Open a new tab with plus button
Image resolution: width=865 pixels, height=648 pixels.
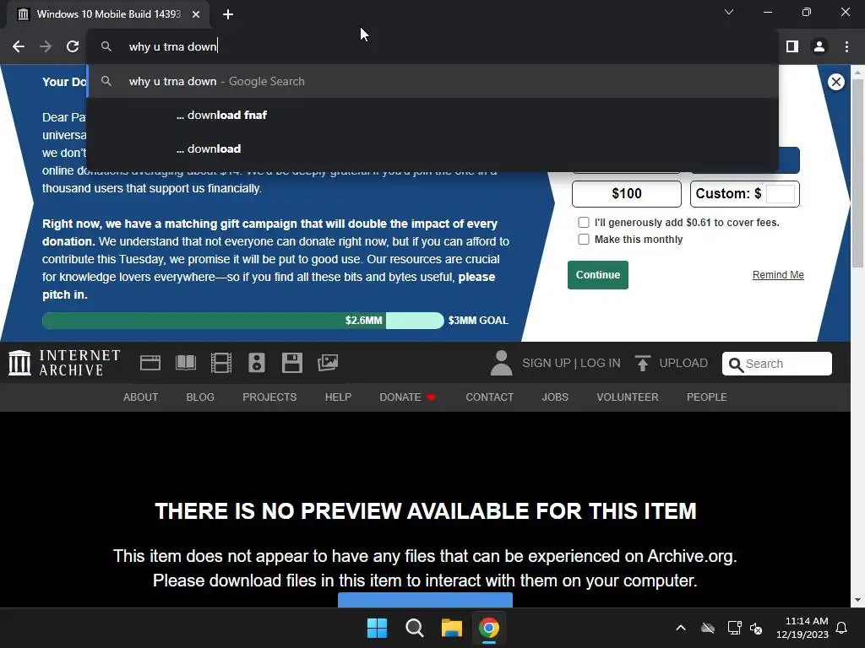(228, 14)
